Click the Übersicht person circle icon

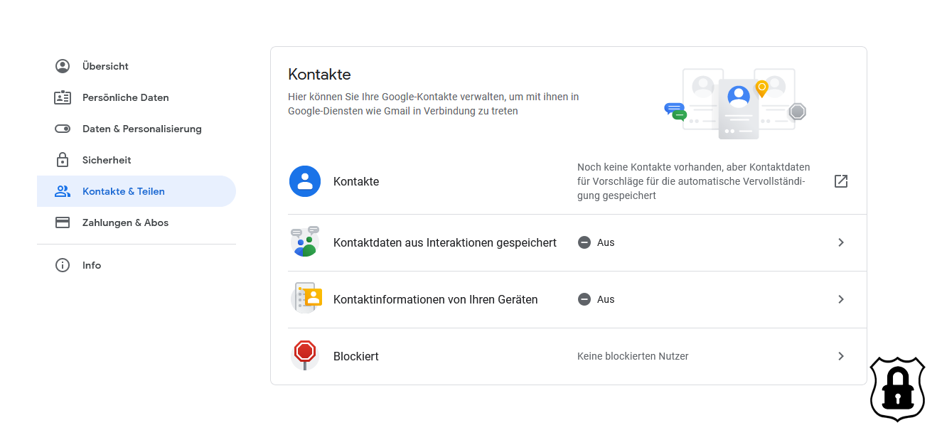(63, 66)
